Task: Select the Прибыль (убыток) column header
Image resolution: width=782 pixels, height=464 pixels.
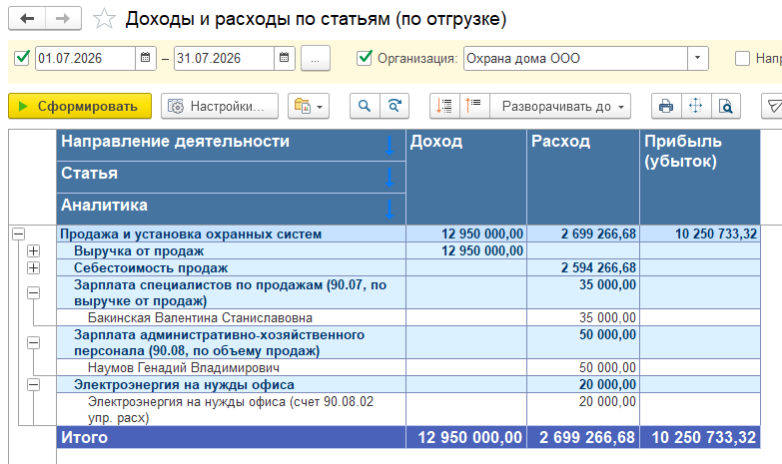Action: point(700,177)
